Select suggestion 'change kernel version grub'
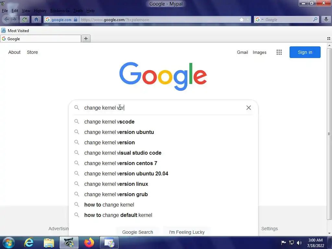332x249 pixels. pos(163,195)
